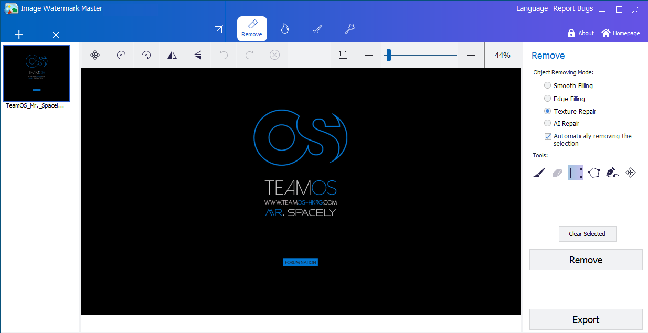This screenshot has width=648, height=333.
Task: Open the paintbrush tab in top bar
Action: click(x=317, y=29)
